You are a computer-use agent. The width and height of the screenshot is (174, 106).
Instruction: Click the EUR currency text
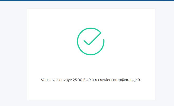click(x=87, y=80)
